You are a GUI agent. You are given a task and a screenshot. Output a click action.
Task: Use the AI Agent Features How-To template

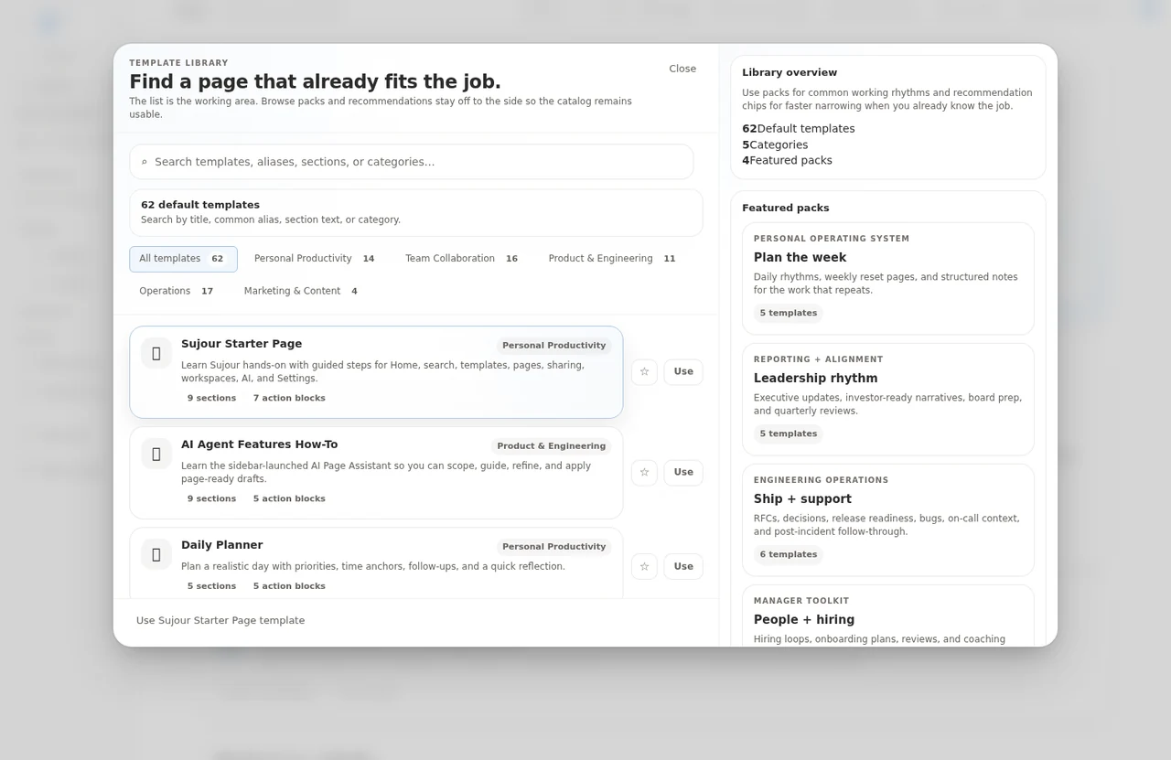tap(683, 473)
